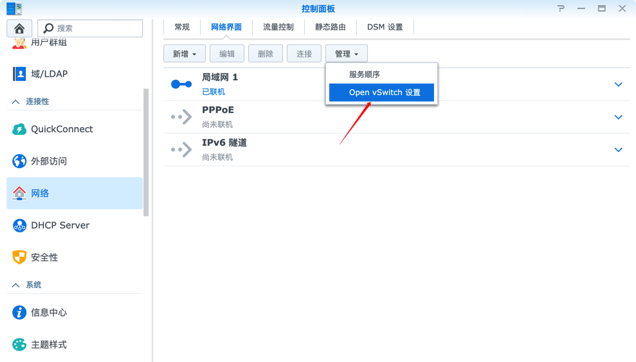Click the QuickConnect cloud icon
Image resolution: width=636 pixels, height=362 pixels.
19,129
